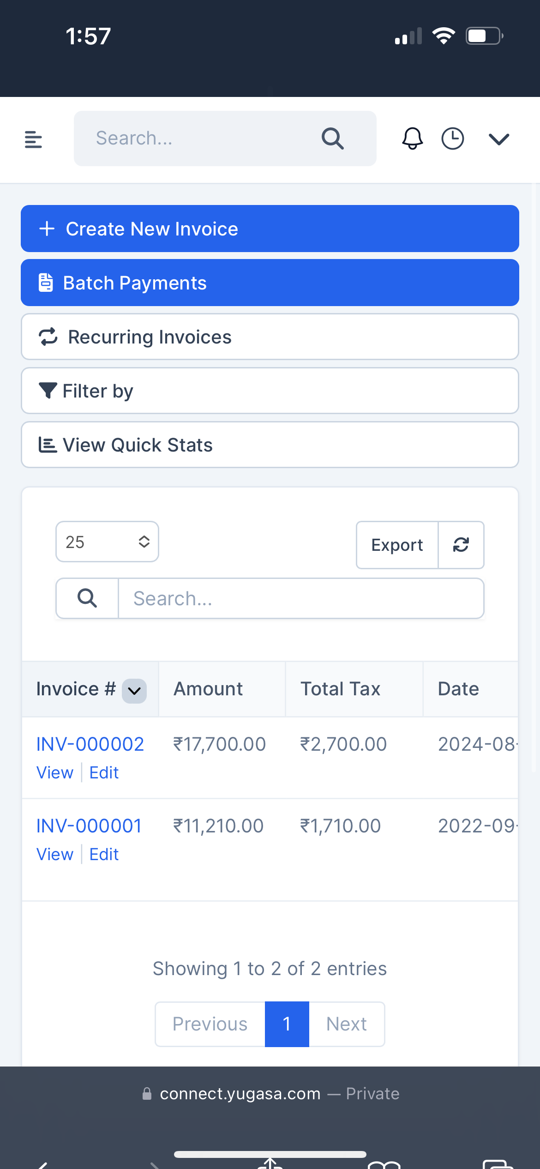Click View under INV-000002
This screenshot has height=1169, width=540.
pos(55,772)
